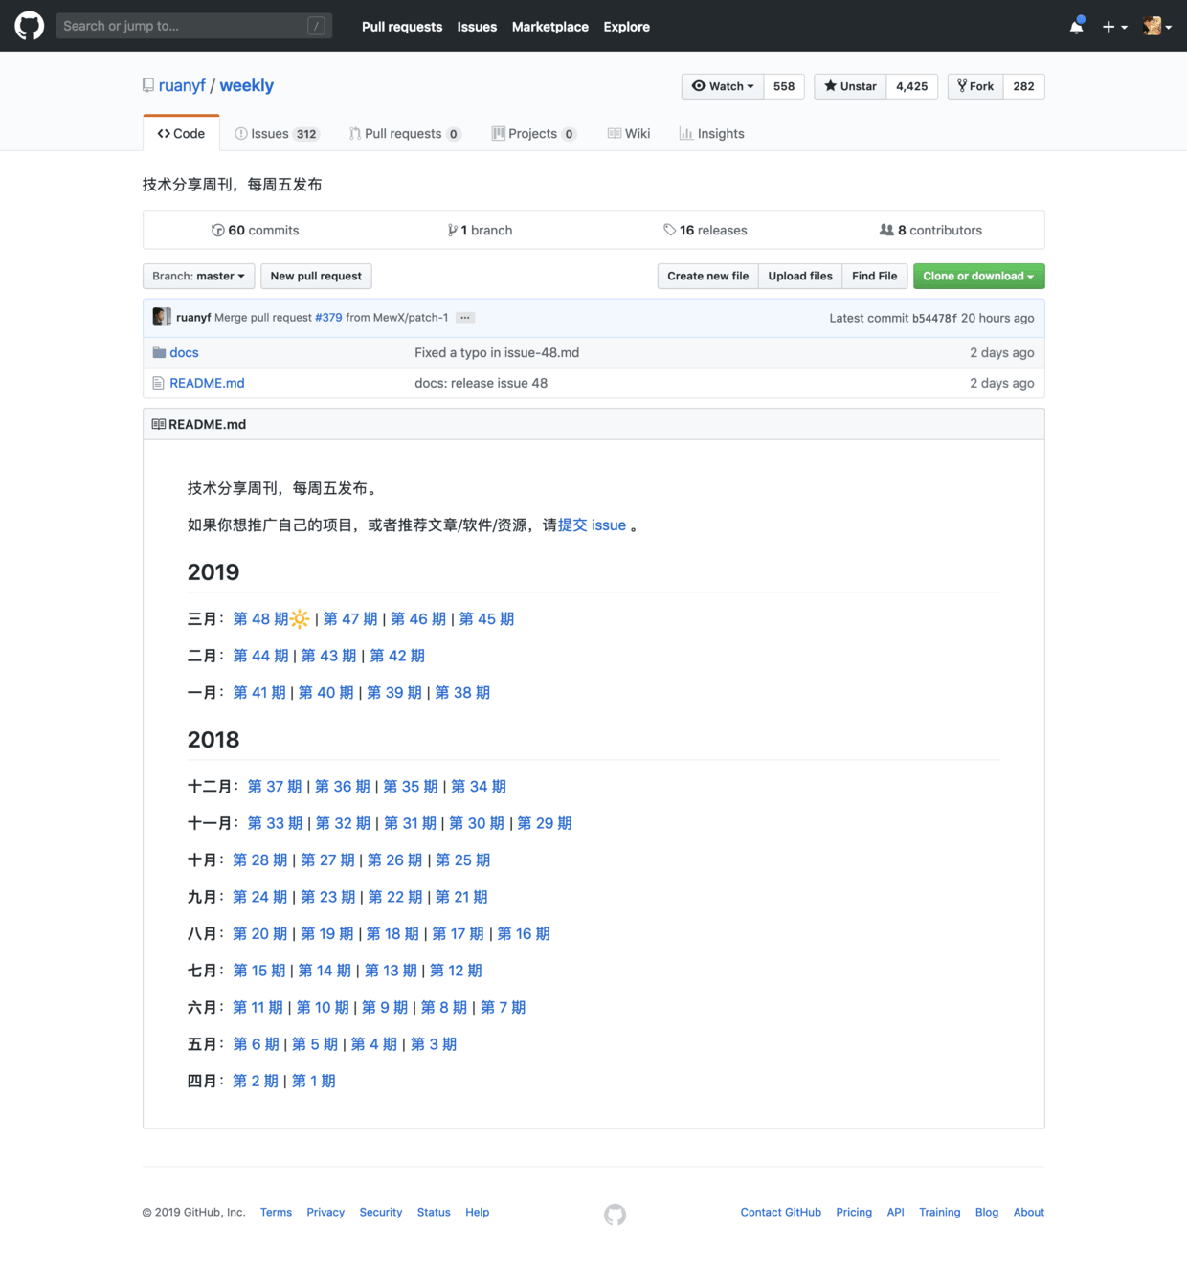The height and width of the screenshot is (1273, 1187).
Task: Open footer Help link
Action: click(x=478, y=1212)
